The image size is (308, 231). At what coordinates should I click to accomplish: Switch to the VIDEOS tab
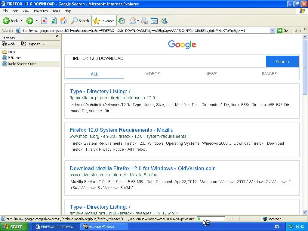tap(153, 74)
